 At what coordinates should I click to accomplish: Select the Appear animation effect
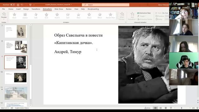[x=25, y=16]
